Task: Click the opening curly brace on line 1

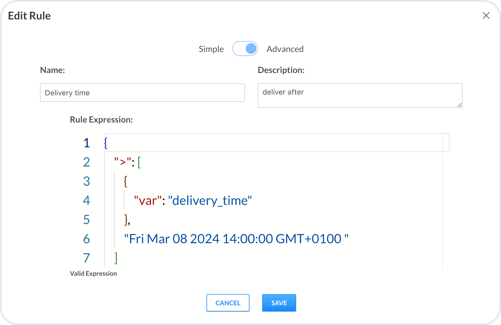Action: (x=106, y=143)
